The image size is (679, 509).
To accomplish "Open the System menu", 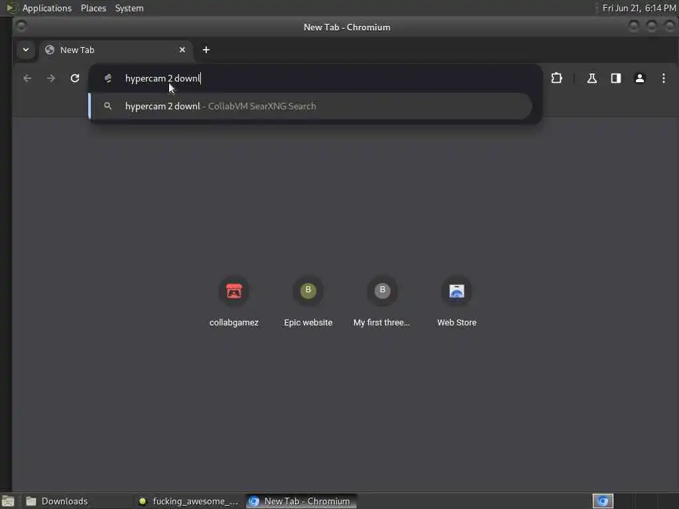I will click(129, 8).
